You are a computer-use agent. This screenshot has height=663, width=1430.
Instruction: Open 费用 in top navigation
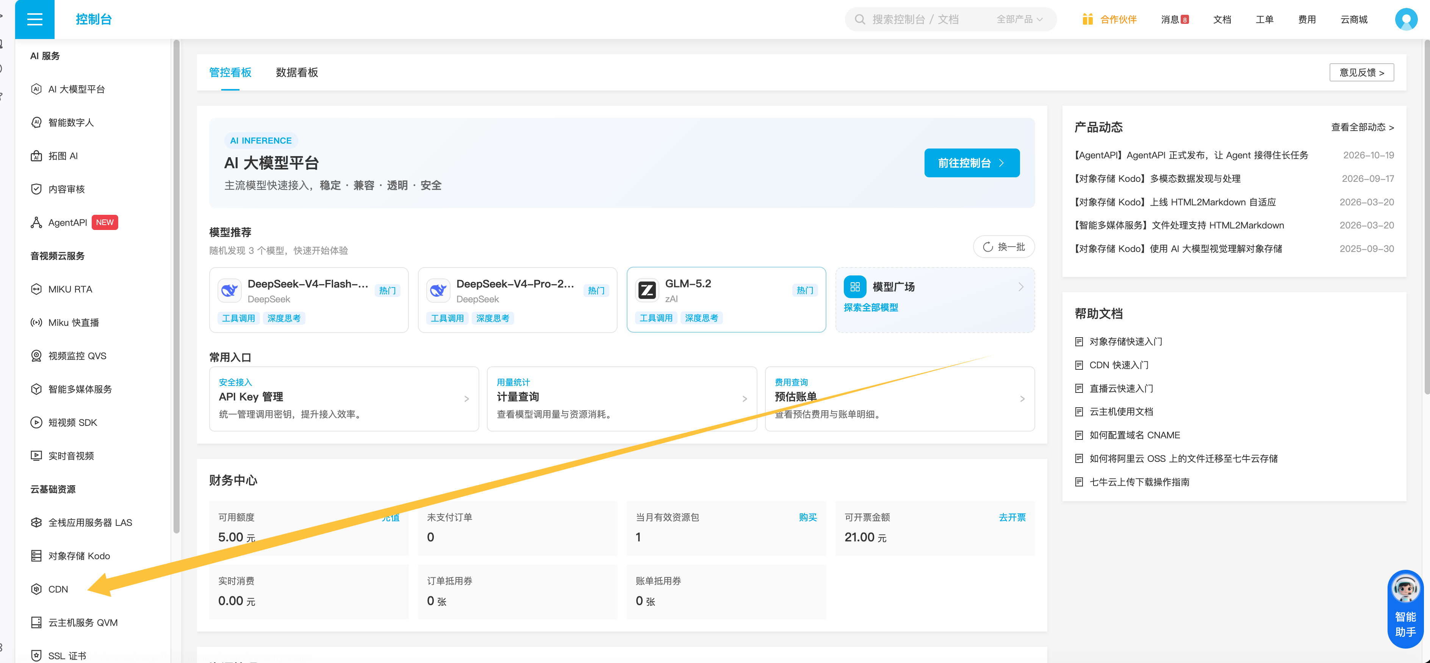pos(1307,19)
